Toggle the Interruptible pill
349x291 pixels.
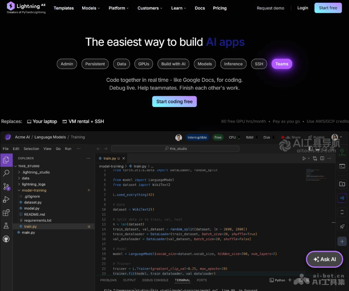click(x=197, y=137)
